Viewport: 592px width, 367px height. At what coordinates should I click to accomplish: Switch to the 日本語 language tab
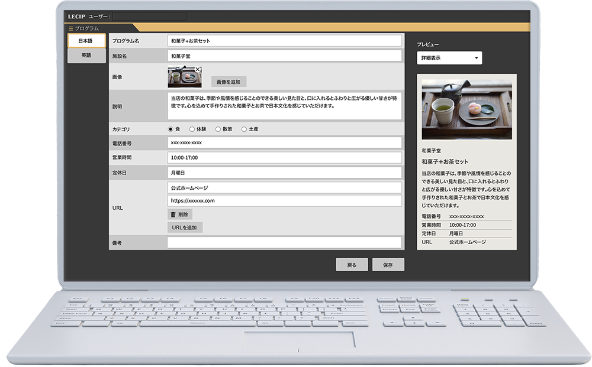point(86,41)
